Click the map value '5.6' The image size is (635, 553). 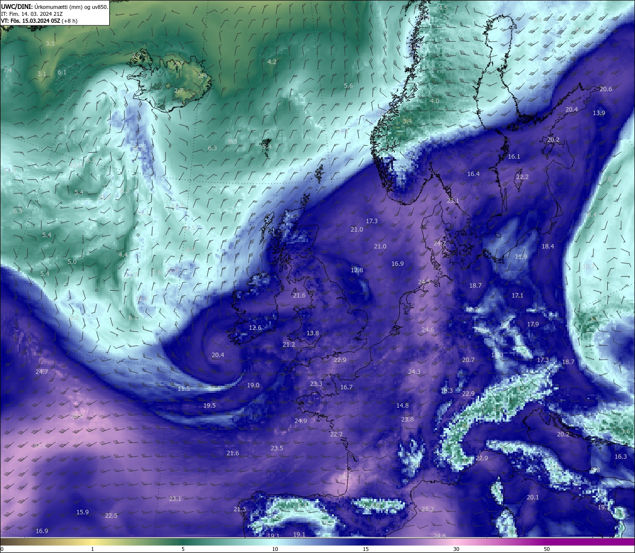348,85
